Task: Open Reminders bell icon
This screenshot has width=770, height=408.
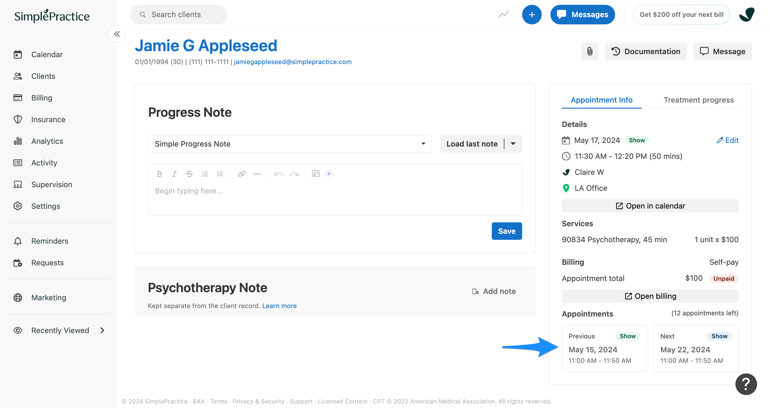Action: tap(18, 241)
